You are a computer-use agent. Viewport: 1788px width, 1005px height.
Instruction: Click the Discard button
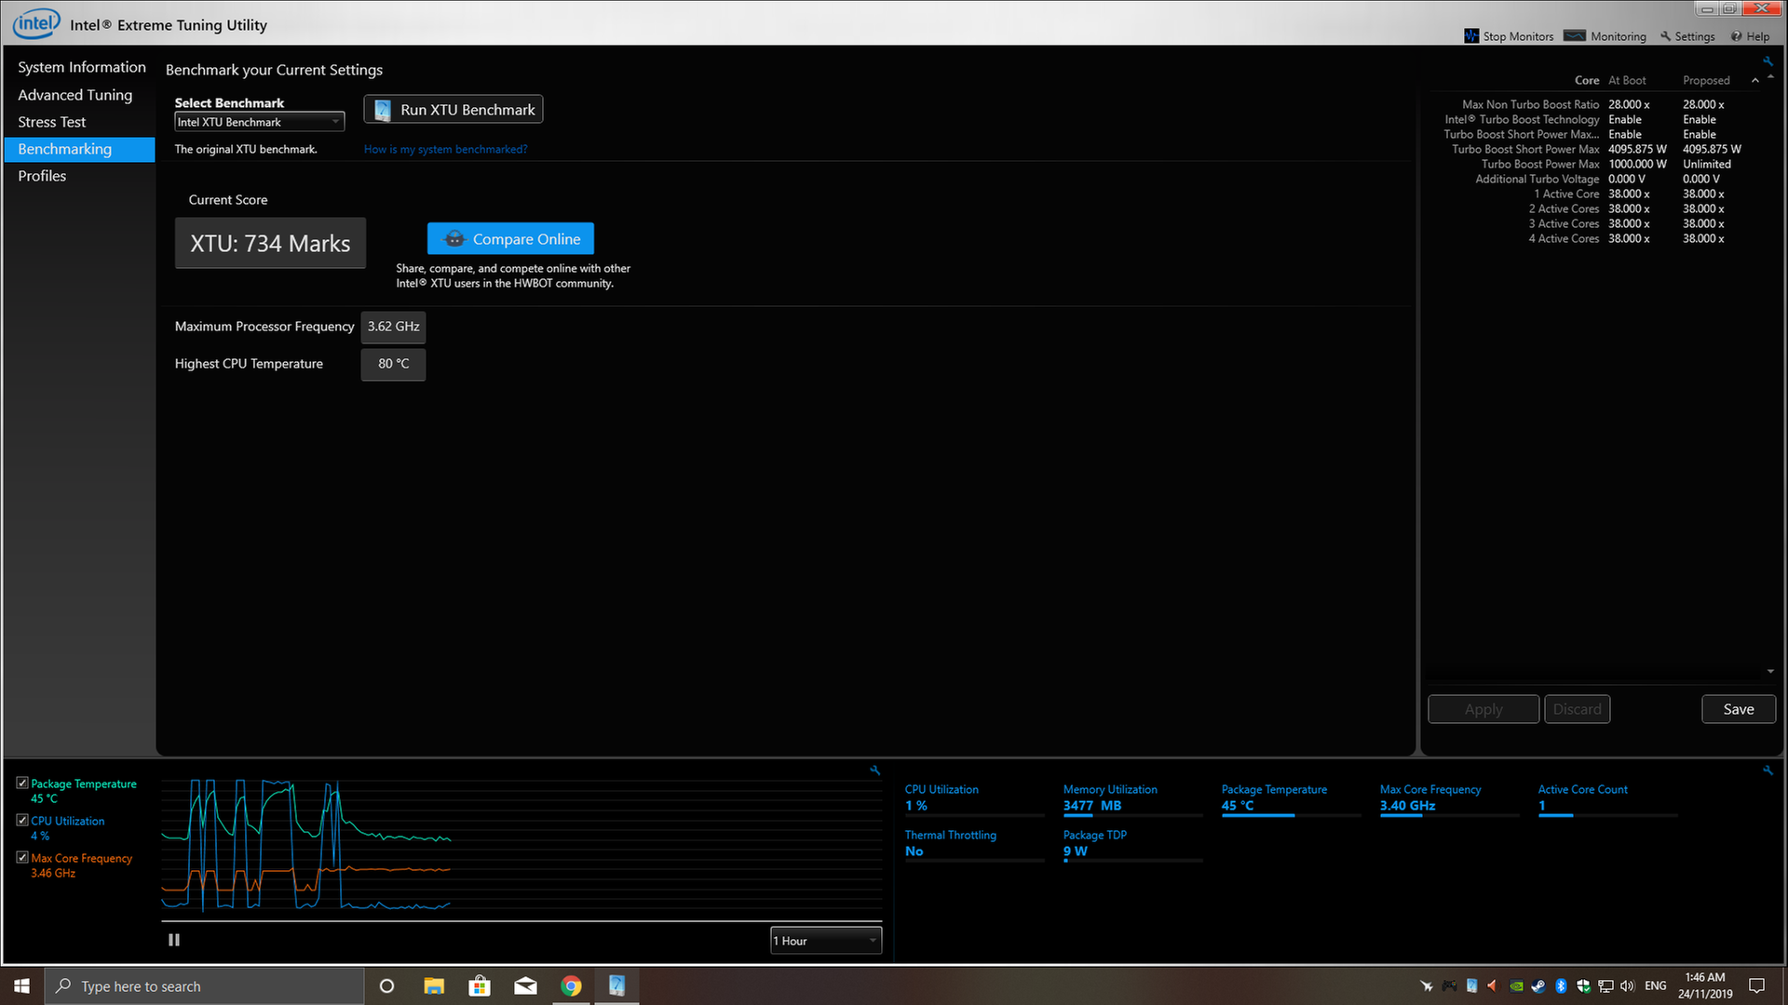1577,709
